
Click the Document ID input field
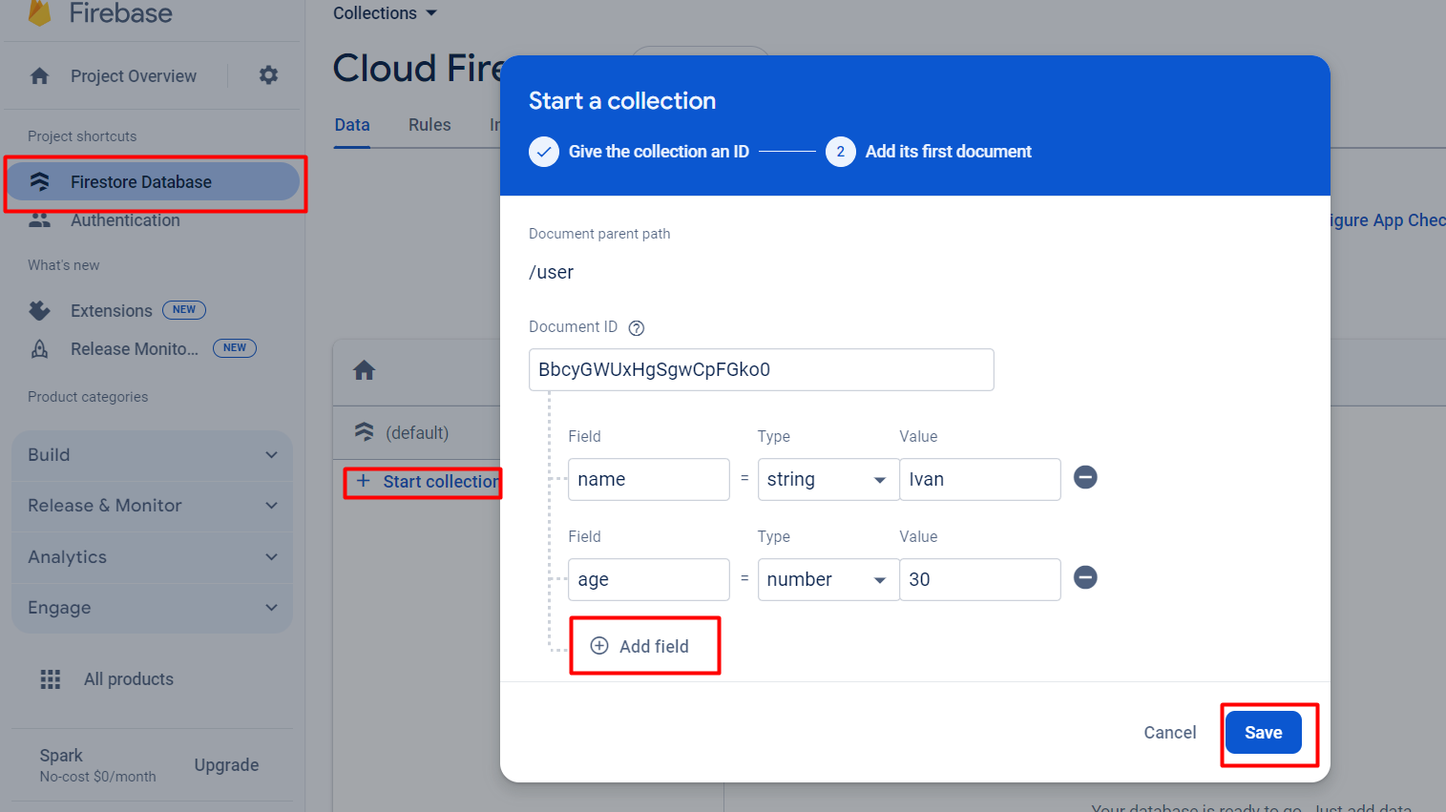(762, 369)
